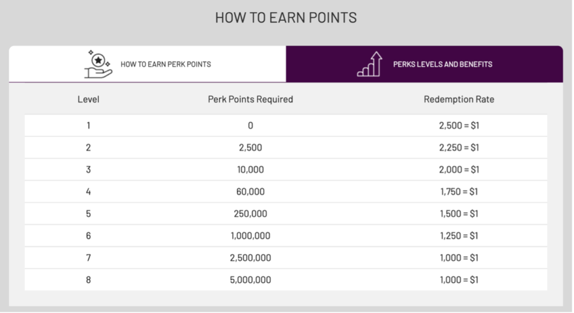Screen dimensions: 574x313
Task: Open the How To Earn Perk Points tab
Action: click(147, 64)
